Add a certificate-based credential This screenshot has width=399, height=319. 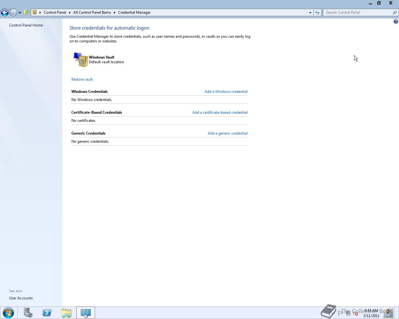click(x=220, y=112)
